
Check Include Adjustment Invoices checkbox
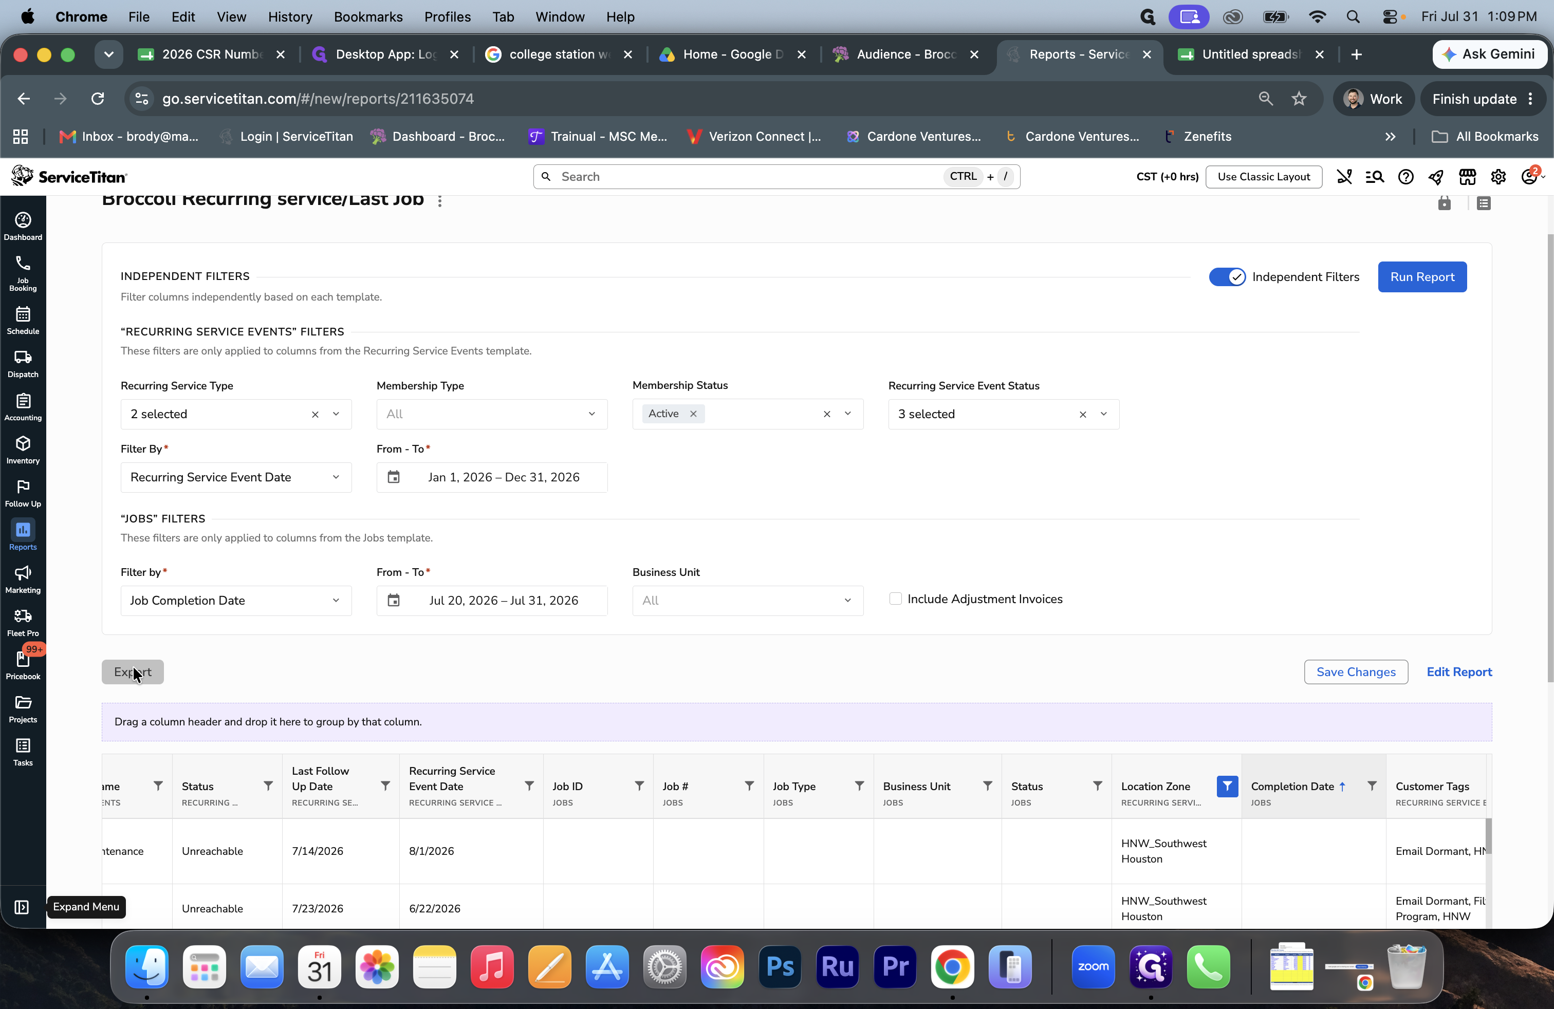pyautogui.click(x=895, y=599)
